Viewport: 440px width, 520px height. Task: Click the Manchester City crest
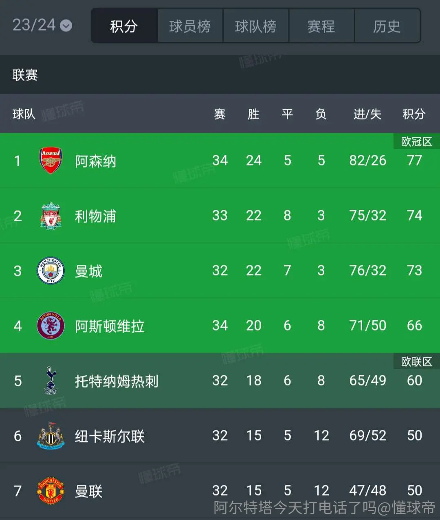[x=51, y=271]
